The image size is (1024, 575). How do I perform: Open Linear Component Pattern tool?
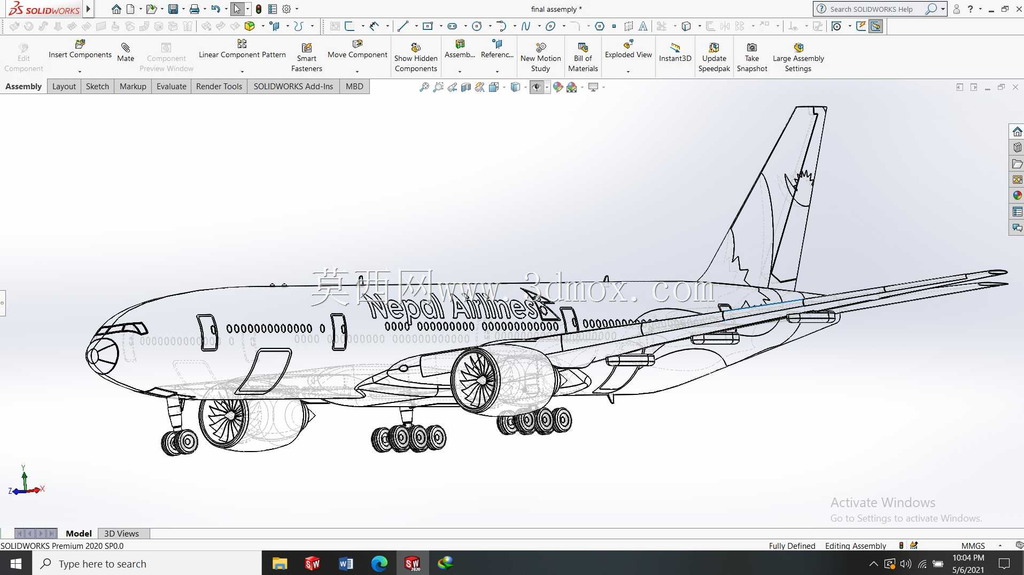click(x=242, y=49)
